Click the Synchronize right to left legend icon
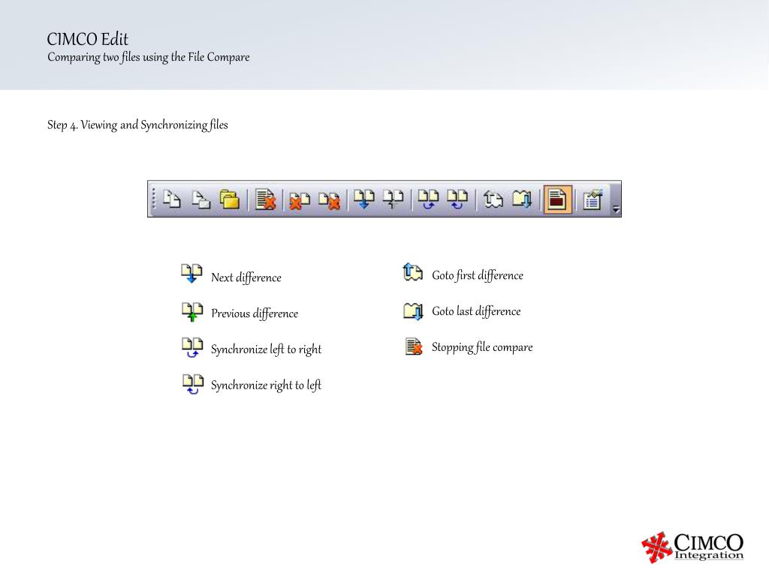 [x=193, y=384]
